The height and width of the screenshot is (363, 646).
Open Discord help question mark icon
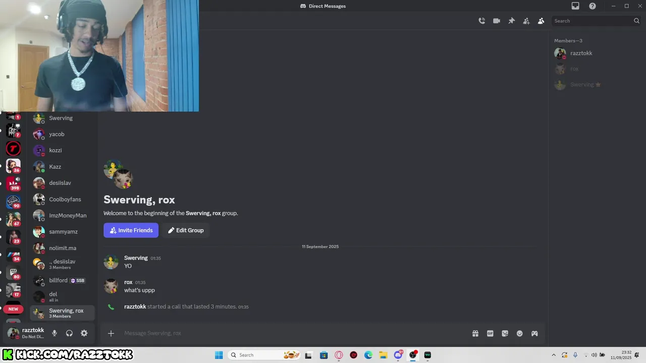click(x=593, y=6)
